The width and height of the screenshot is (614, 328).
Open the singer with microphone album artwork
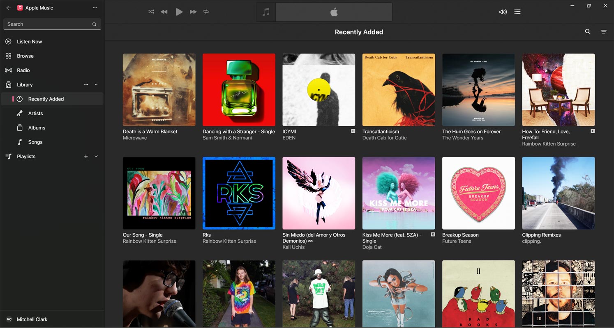click(x=159, y=294)
